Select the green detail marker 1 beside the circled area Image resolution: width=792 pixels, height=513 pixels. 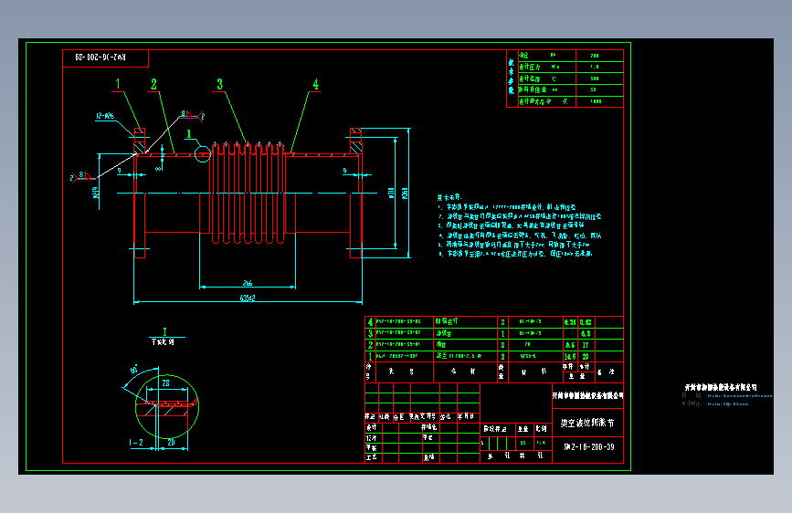pyautogui.click(x=189, y=134)
